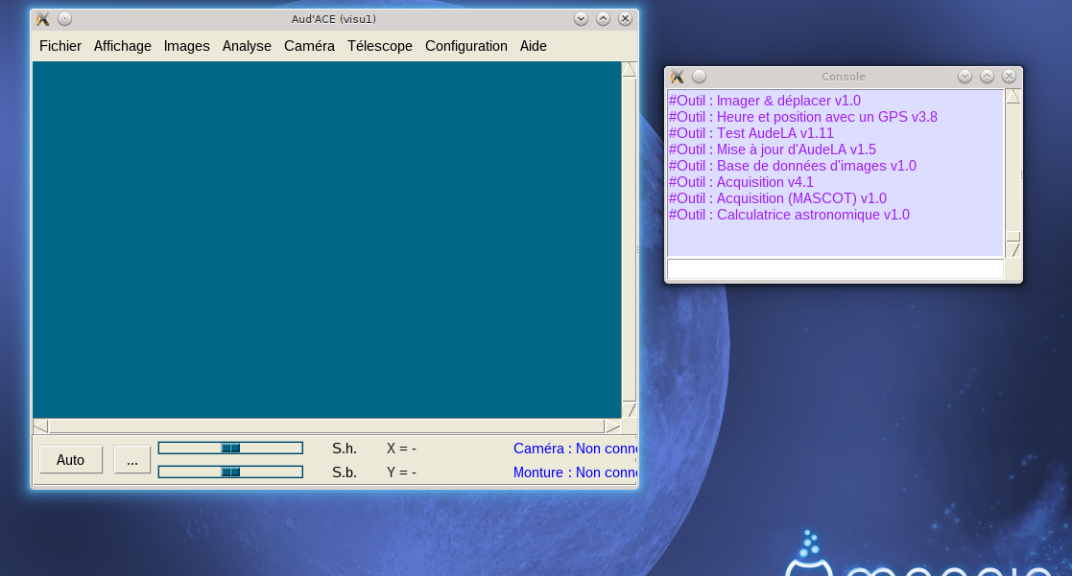Adjust the lower S.b. threshold slider
Image resolution: width=1072 pixels, height=576 pixels.
(x=230, y=472)
